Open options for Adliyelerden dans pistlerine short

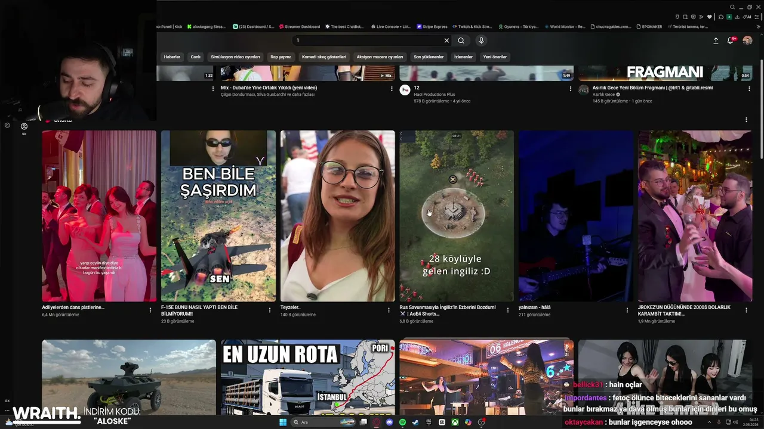[150, 310]
